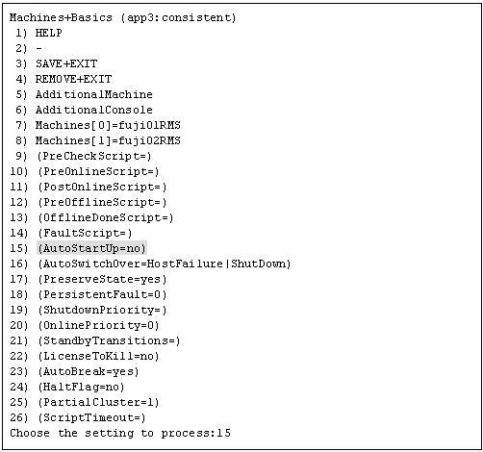Select the OfflineDoneScript entry

point(106,217)
